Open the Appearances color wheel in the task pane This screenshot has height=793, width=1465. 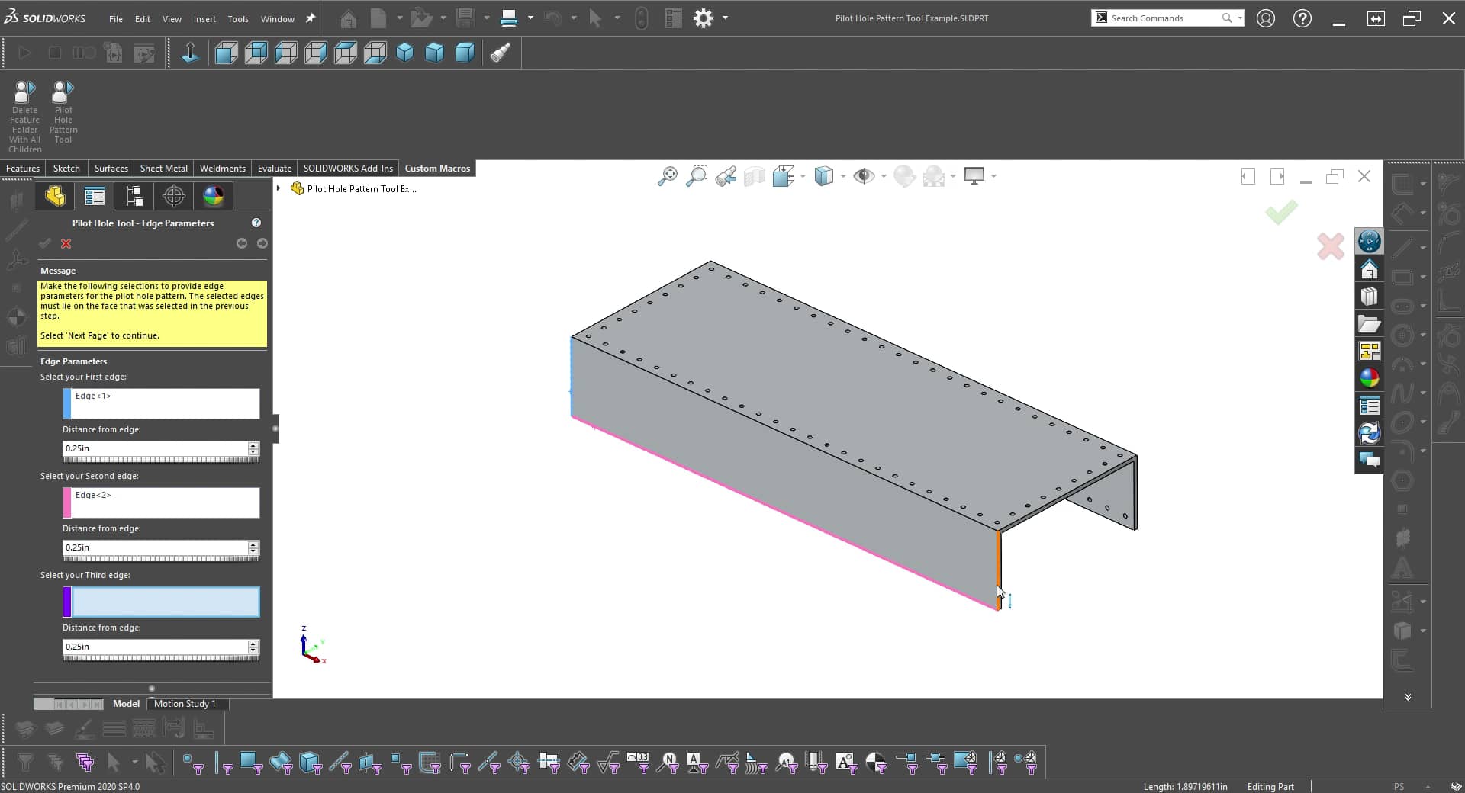[1370, 377]
